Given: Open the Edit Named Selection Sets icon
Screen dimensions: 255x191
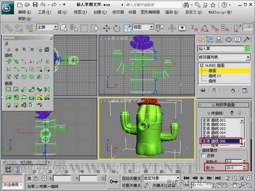Looking at the screenshot, I should pos(237,28).
